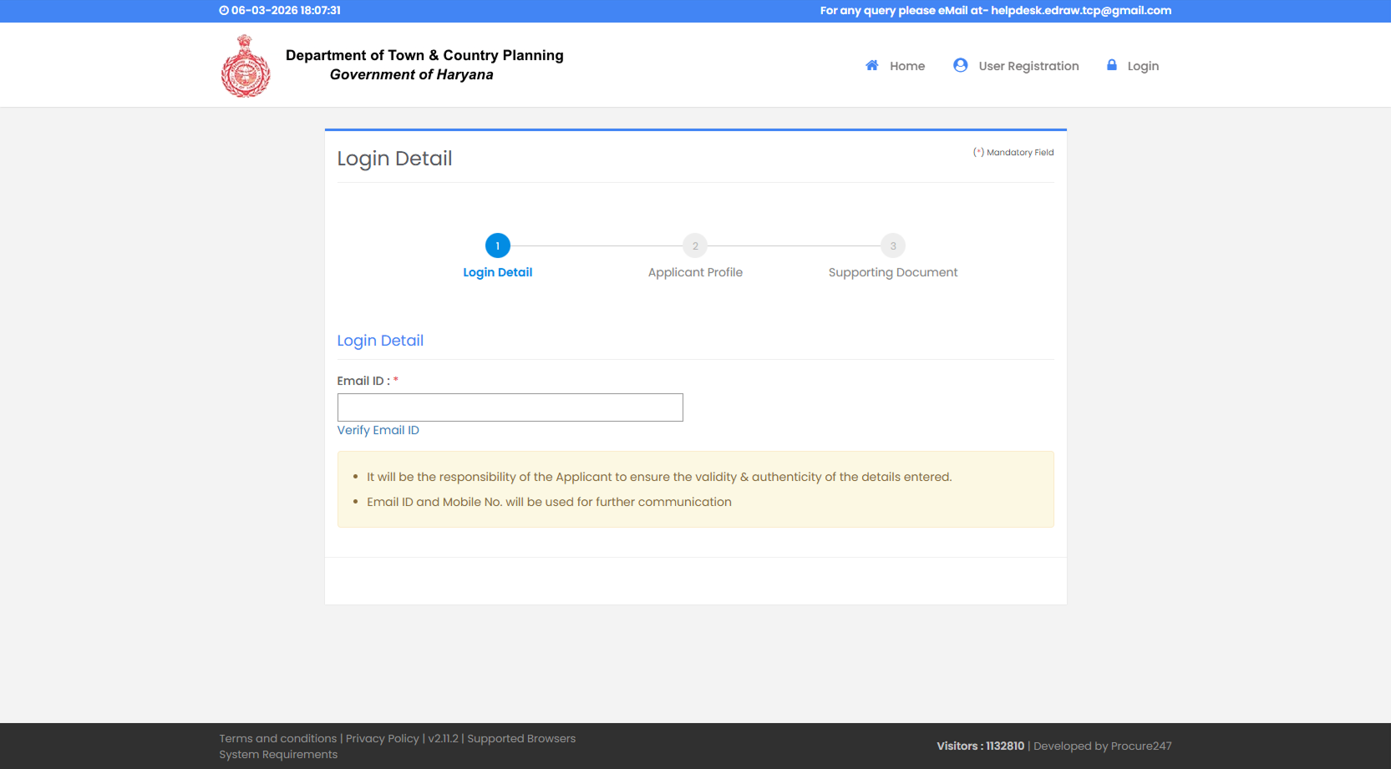
Task: Select the step 1 circle
Action: click(x=497, y=245)
